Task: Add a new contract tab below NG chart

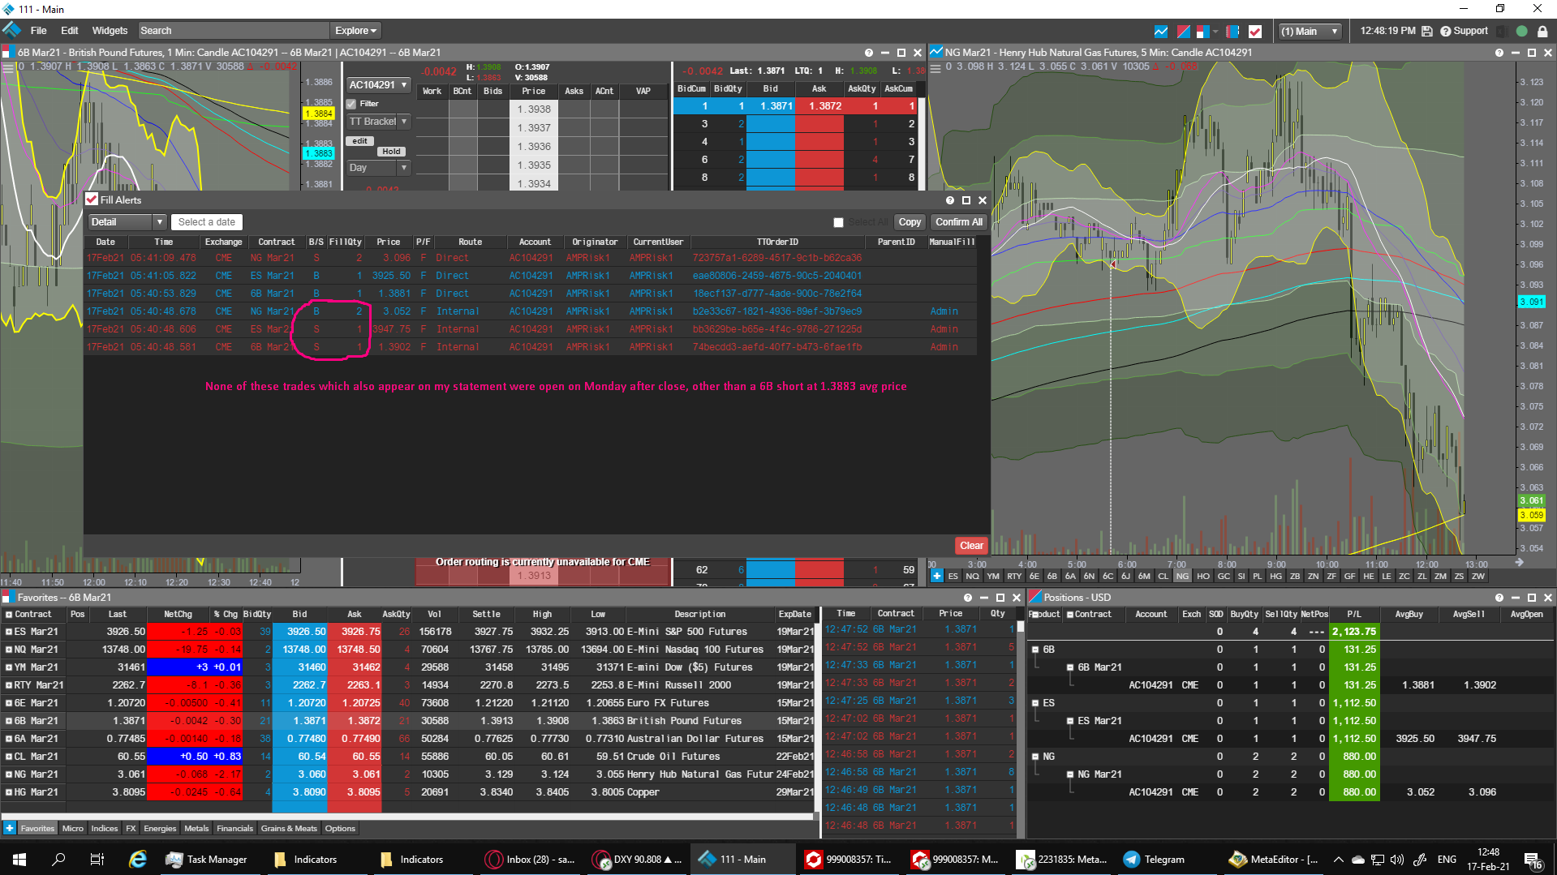Action: click(937, 576)
